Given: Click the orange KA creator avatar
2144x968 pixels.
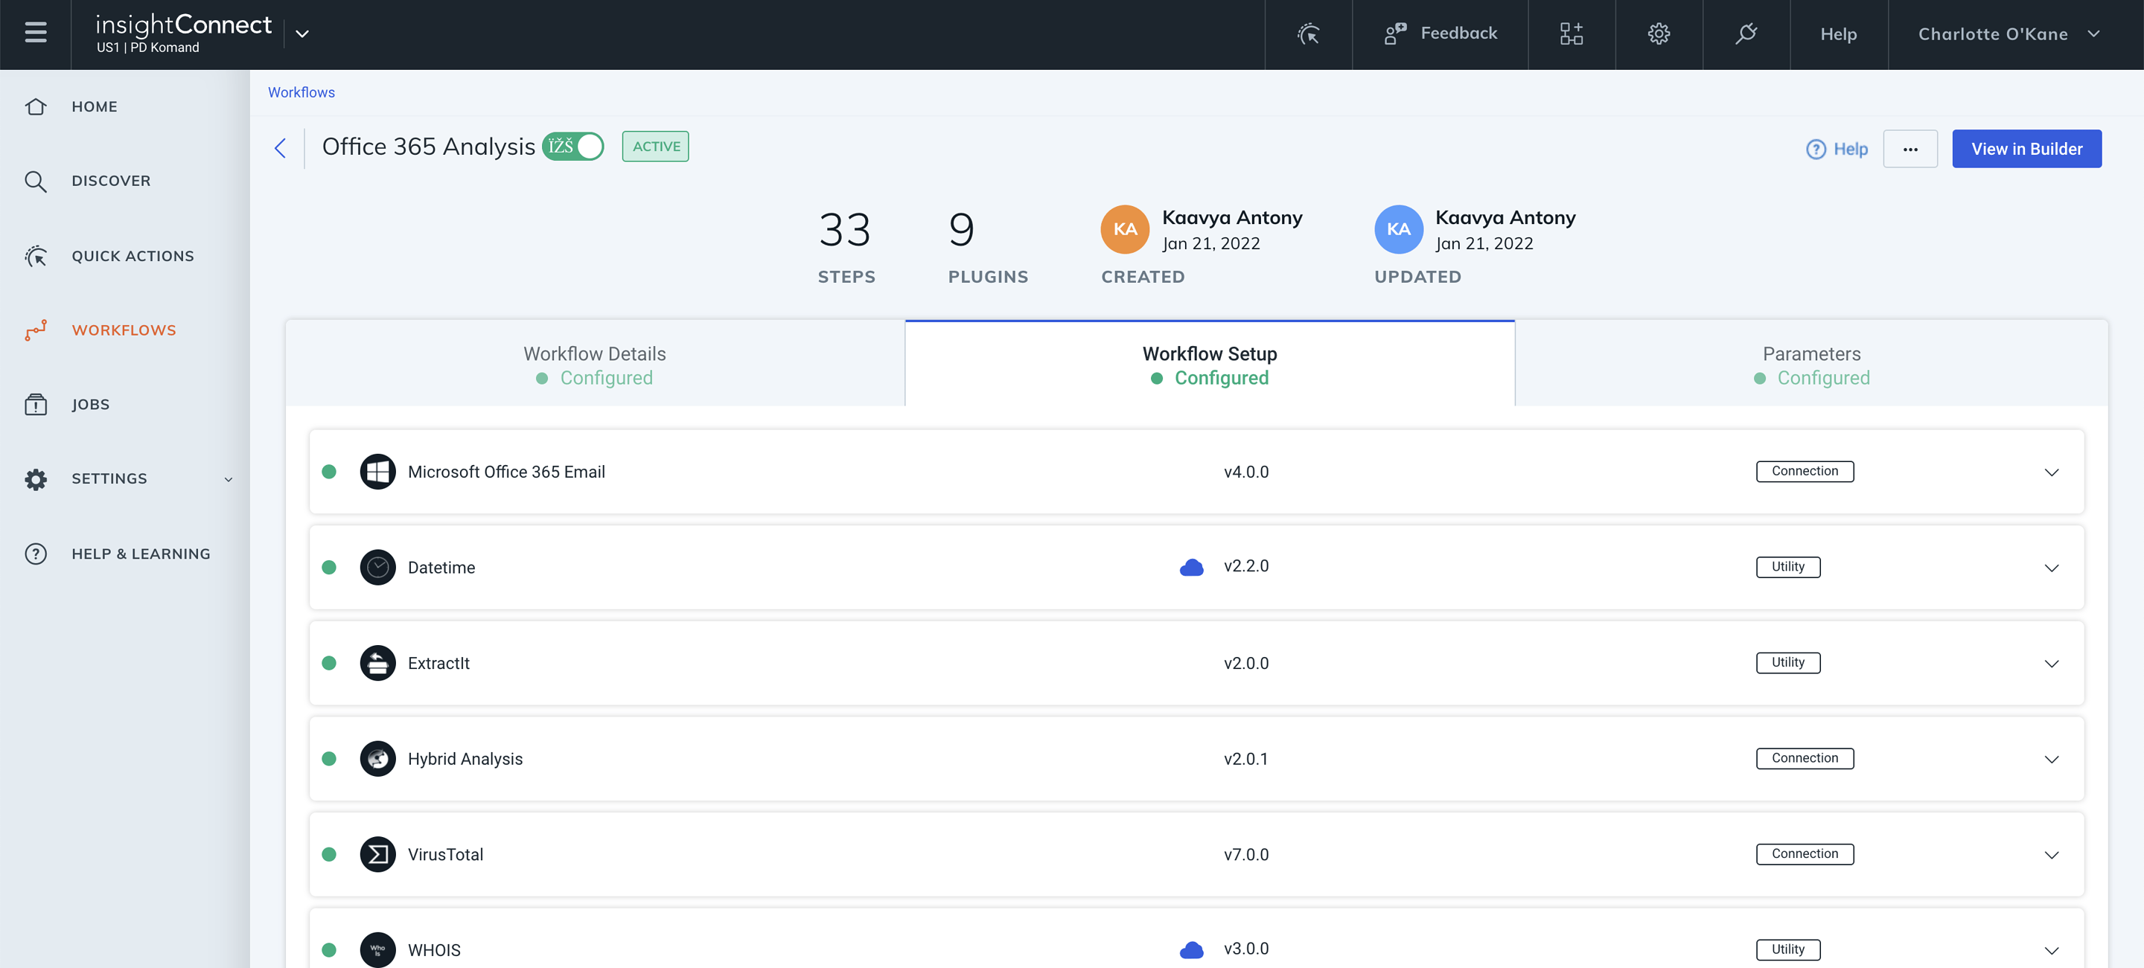Looking at the screenshot, I should pos(1126,229).
